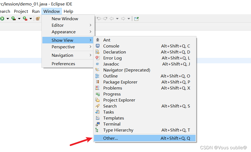The height and width of the screenshot is (152, 251).
Task: Show the Terminal view
Action: click(145, 124)
